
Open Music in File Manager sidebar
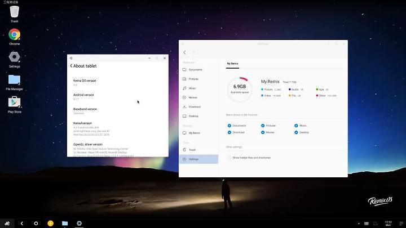coord(198,88)
